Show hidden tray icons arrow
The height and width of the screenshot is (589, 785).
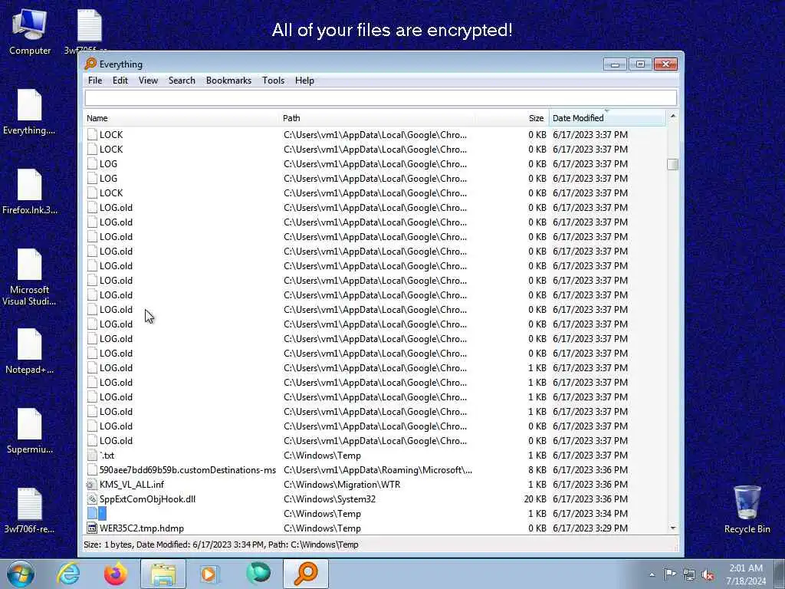coord(652,574)
